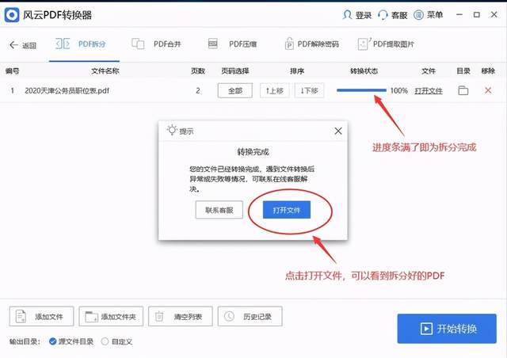Click the 添加文件 button
This screenshot has width=507, height=358.
[41, 316]
